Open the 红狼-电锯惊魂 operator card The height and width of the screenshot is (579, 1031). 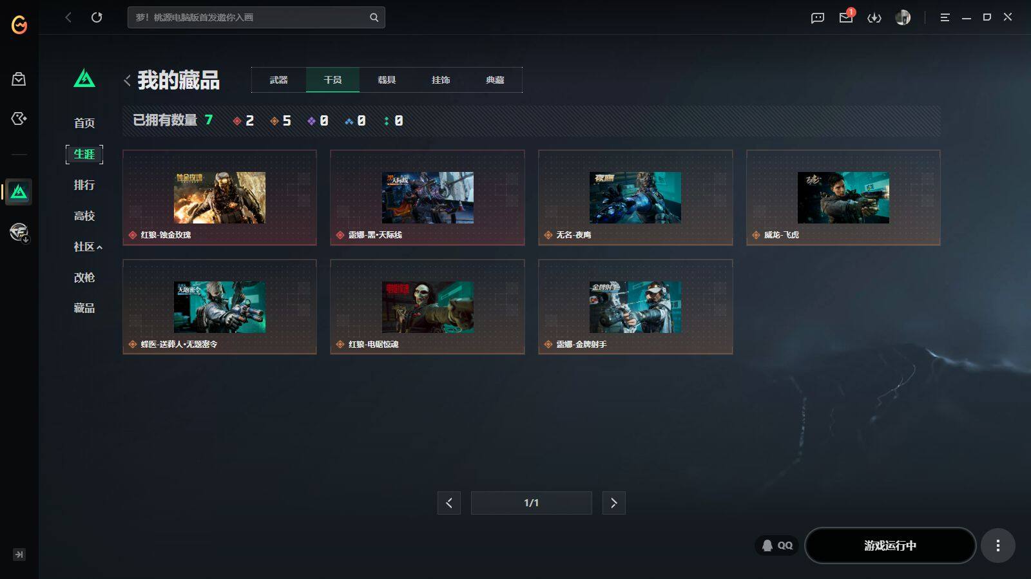coord(427,307)
